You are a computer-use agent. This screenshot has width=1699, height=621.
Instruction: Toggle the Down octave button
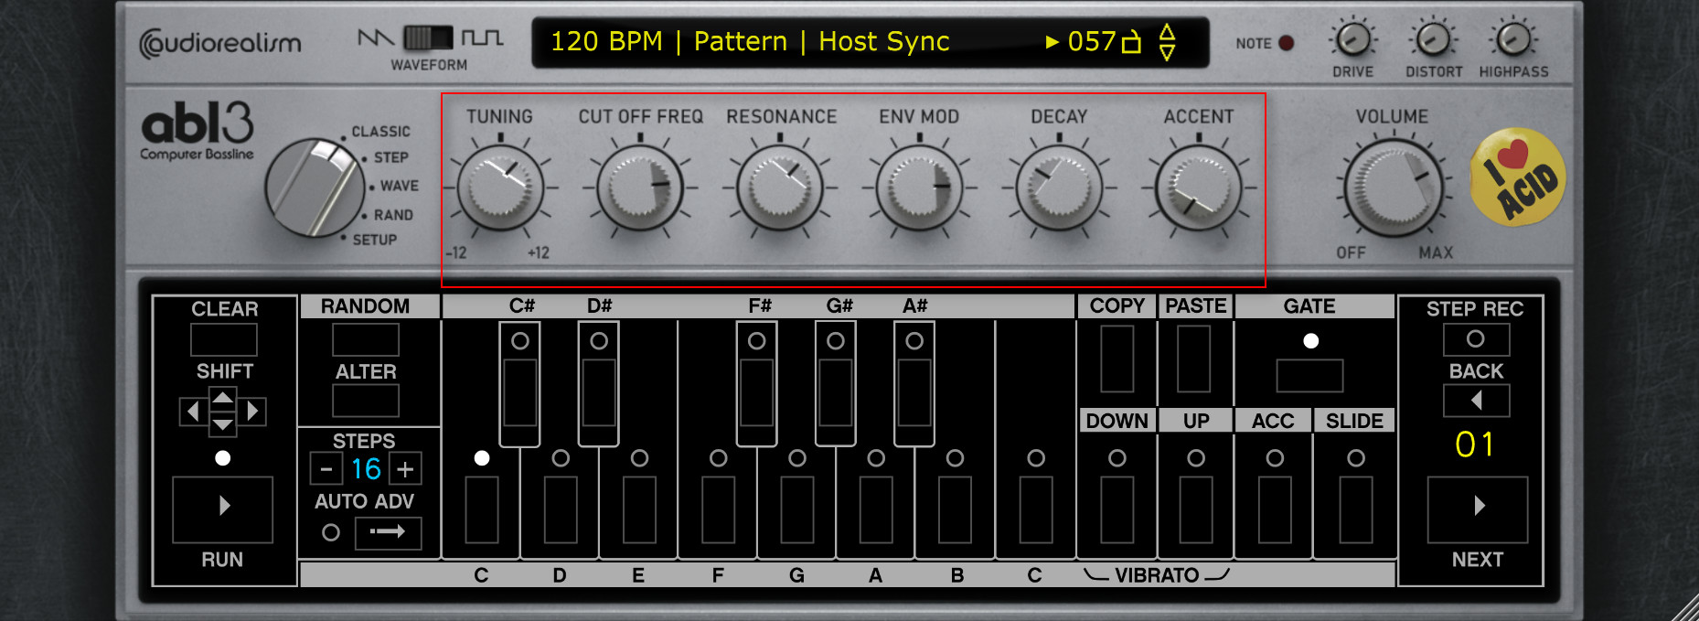pyautogui.click(x=1117, y=509)
